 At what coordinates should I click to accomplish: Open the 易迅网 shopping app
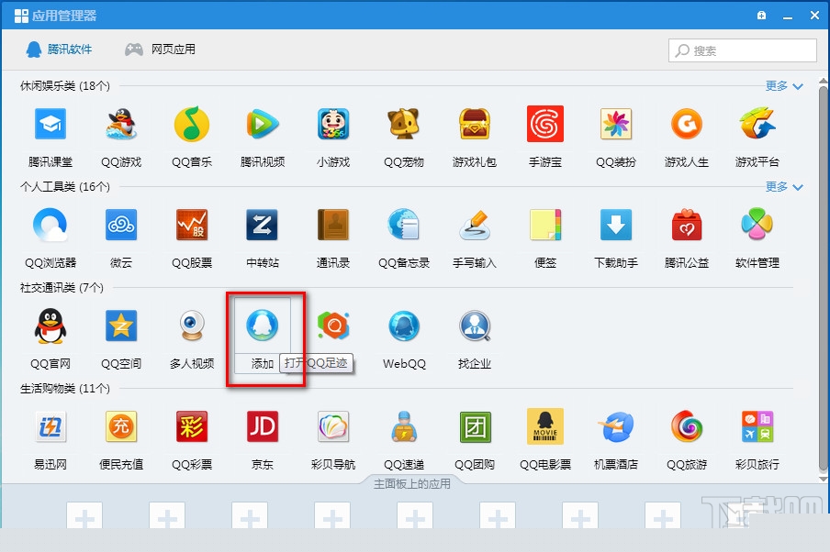[50, 426]
